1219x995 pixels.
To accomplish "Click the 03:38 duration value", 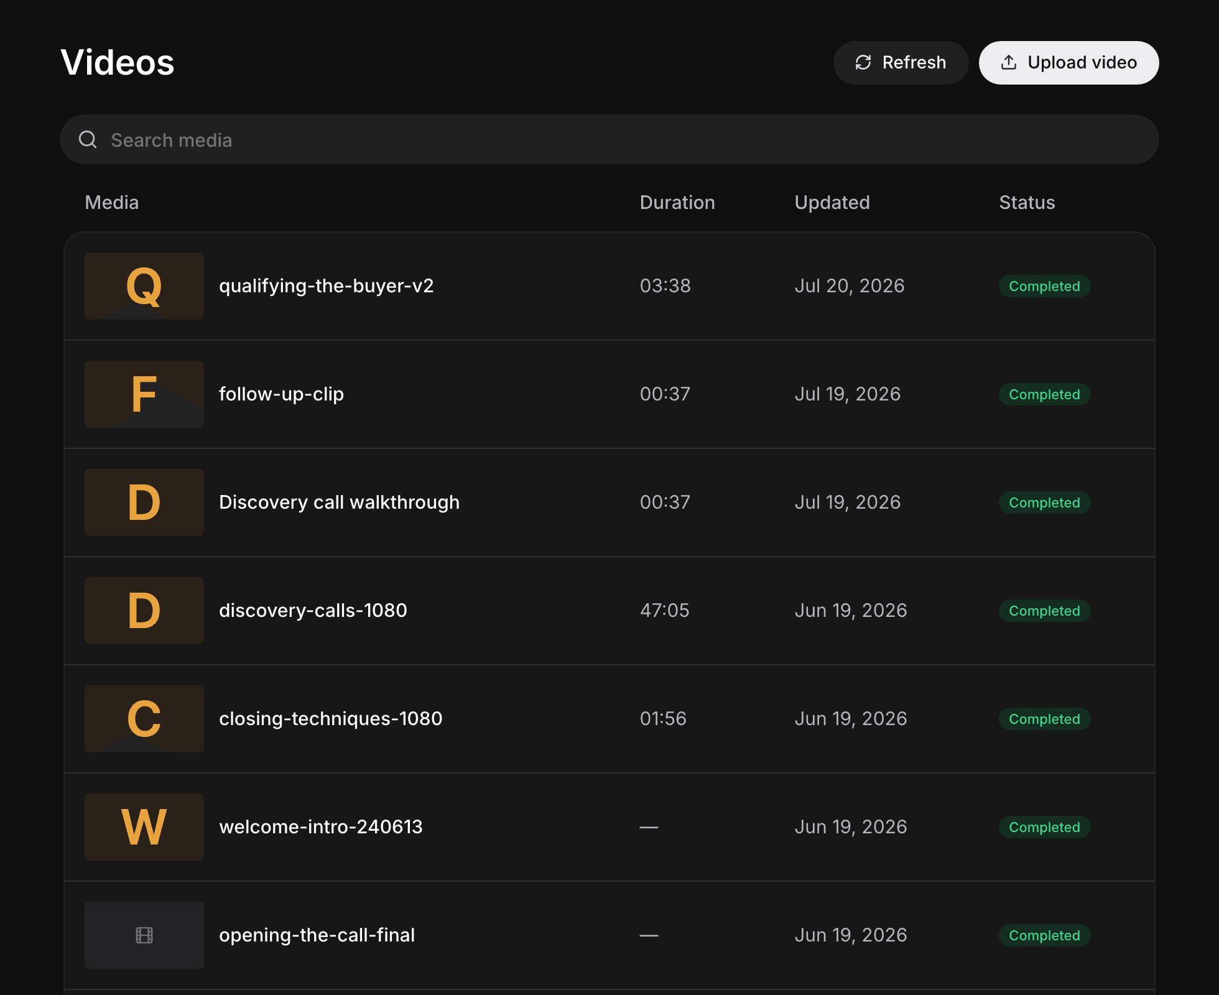I will 665,286.
